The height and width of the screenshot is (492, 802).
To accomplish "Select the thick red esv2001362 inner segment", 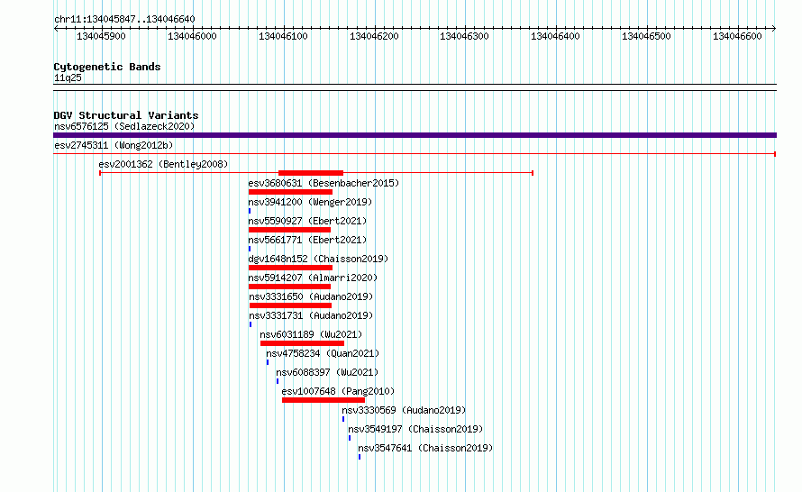I will [311, 173].
